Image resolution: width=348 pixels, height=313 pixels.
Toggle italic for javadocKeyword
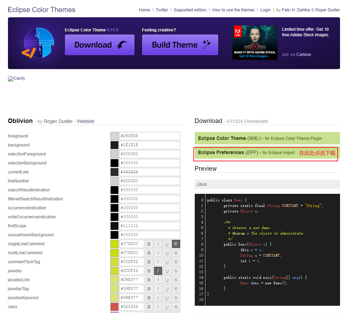tap(158, 298)
